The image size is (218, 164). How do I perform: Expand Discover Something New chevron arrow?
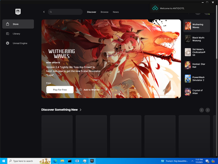point(81,110)
